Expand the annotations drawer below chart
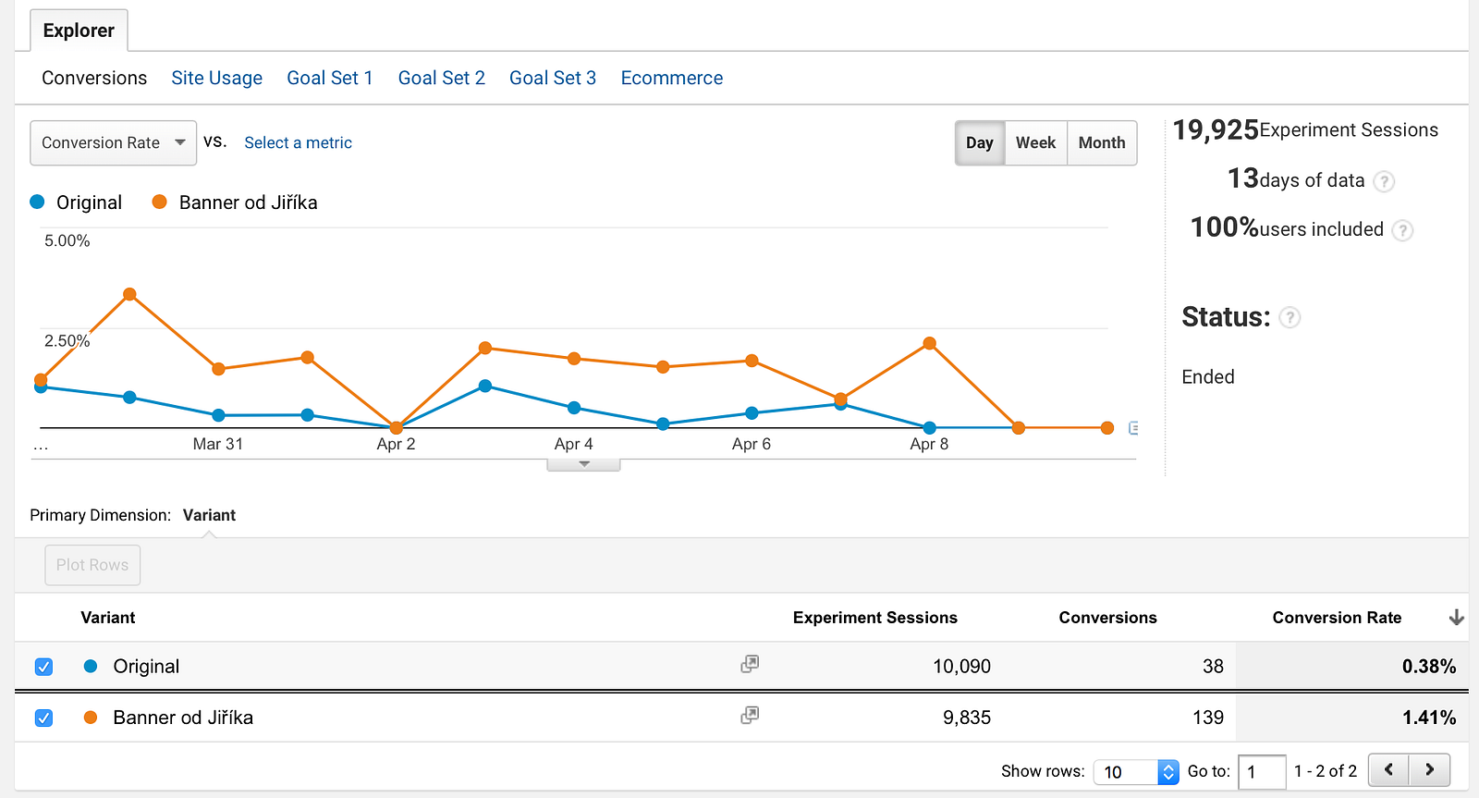This screenshot has height=798, width=1479. (583, 464)
